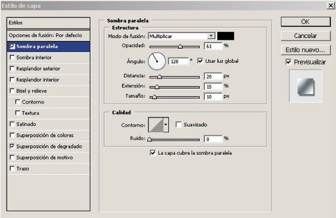
Task: Click the Tamaño value field
Action: [x=213, y=97]
